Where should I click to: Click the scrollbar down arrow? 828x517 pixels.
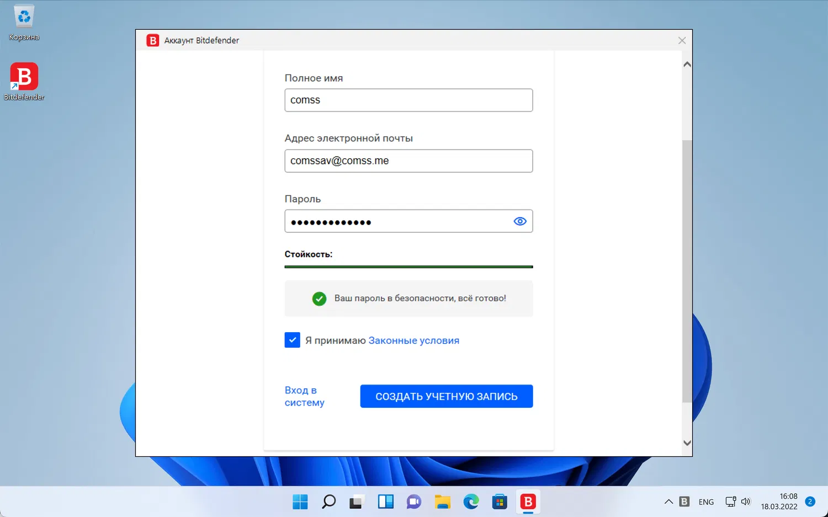[687, 443]
